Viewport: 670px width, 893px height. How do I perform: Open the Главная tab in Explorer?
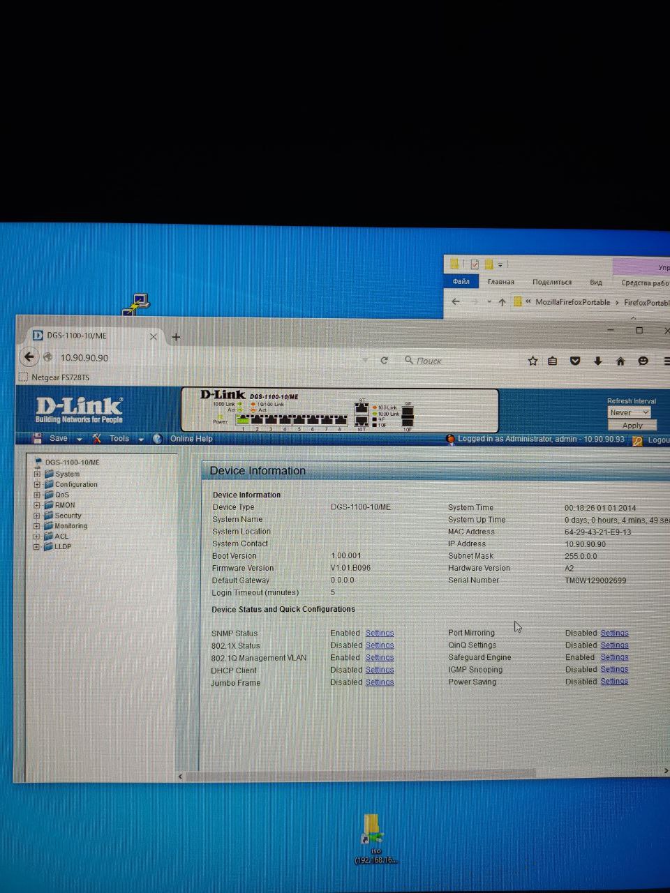500,282
